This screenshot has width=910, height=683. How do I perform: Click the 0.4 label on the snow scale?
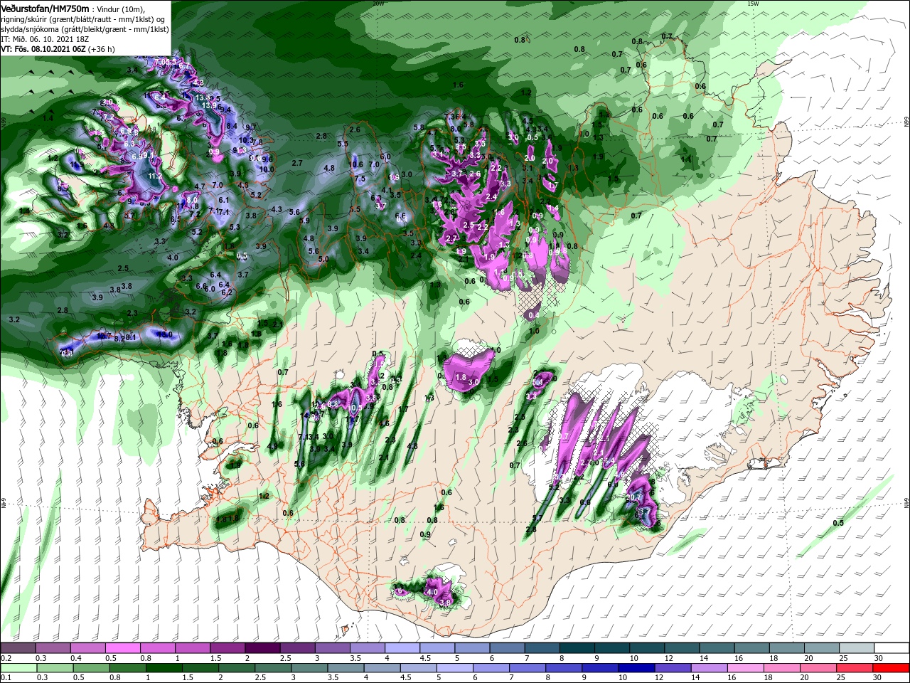click(x=76, y=658)
